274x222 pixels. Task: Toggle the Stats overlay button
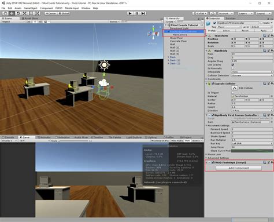[x=187, y=141]
